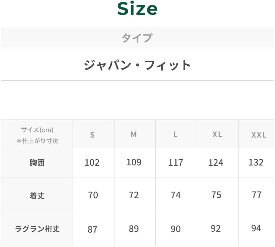Select the length value 72
Image resolution: width=275 pixels, height=247 pixels.
tap(134, 195)
